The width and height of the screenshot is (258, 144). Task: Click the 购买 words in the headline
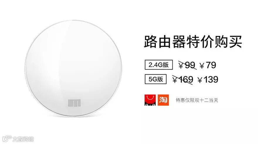[228, 41]
